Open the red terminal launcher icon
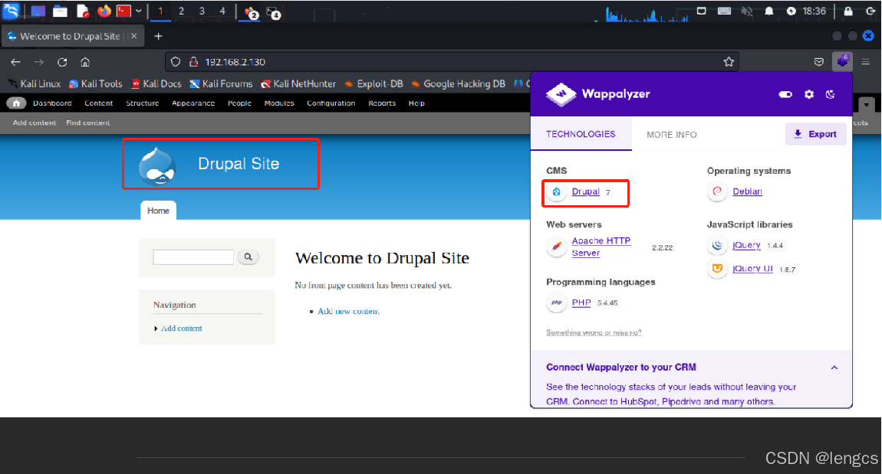Image resolution: width=882 pixels, height=474 pixels. [123, 11]
